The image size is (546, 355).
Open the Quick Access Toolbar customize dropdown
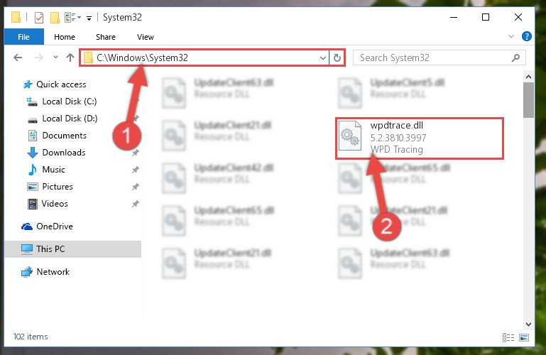point(89,18)
